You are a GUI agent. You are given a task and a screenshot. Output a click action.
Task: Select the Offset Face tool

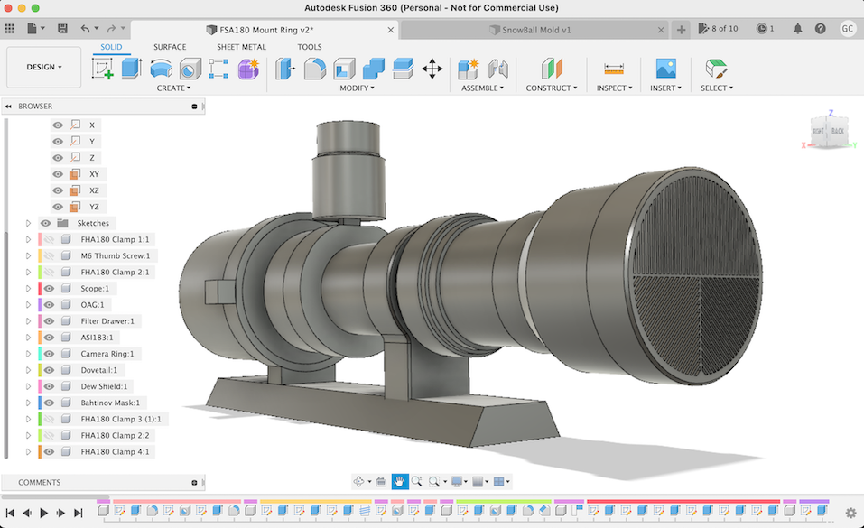[403, 69]
